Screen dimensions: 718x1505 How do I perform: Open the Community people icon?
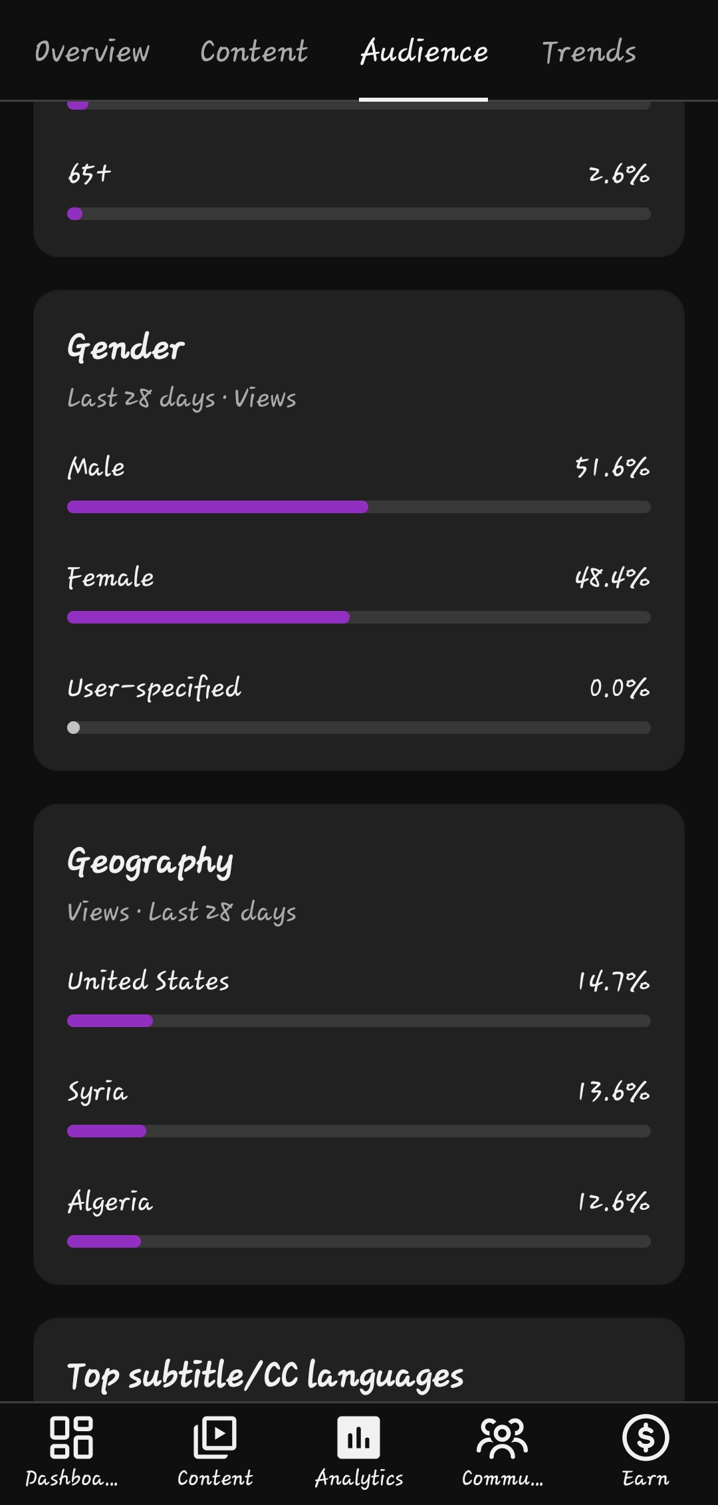[503, 1437]
